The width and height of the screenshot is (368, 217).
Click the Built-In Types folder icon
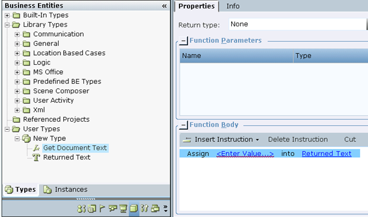click(17, 15)
